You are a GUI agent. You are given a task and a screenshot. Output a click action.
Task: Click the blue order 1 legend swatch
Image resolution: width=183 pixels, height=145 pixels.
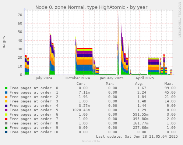click(x=6, y=93)
